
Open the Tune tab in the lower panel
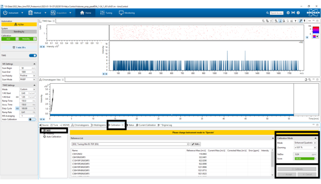click(x=54, y=125)
